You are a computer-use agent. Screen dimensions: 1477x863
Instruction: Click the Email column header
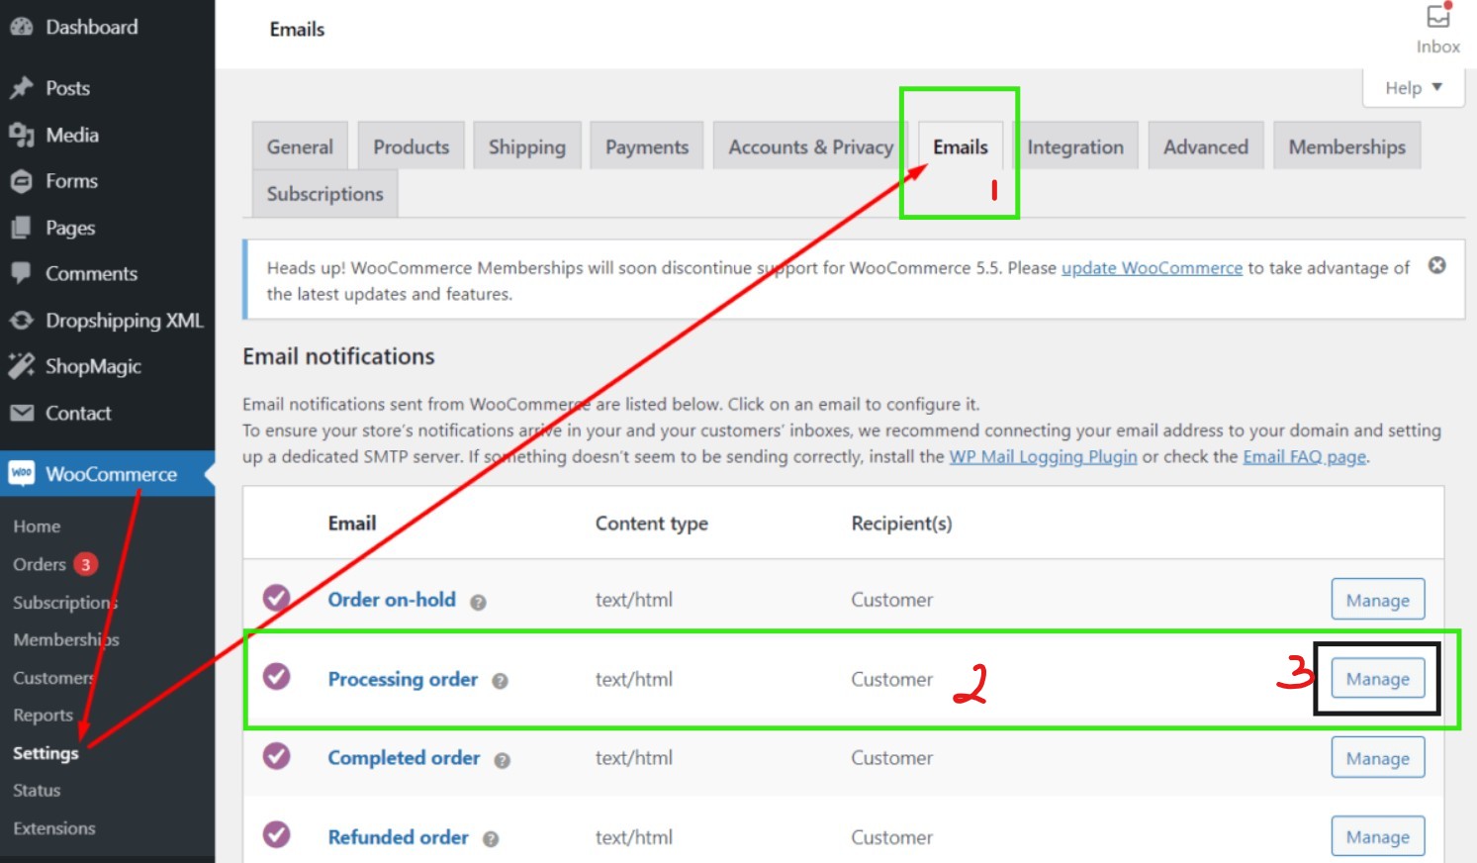point(352,523)
